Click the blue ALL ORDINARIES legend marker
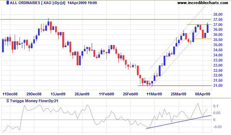This screenshot has height=135, width=231. click(8, 3)
